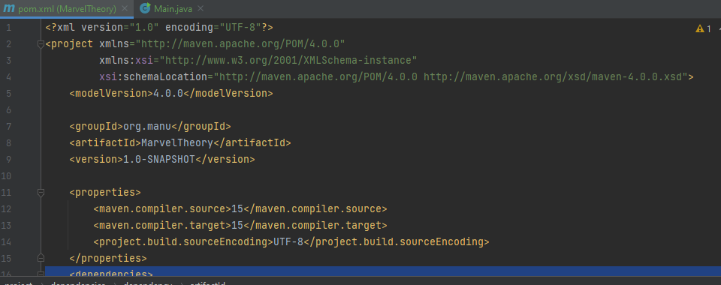The width and height of the screenshot is (721, 285).
Task: Click the maven.compiler.target line
Action: (240, 225)
